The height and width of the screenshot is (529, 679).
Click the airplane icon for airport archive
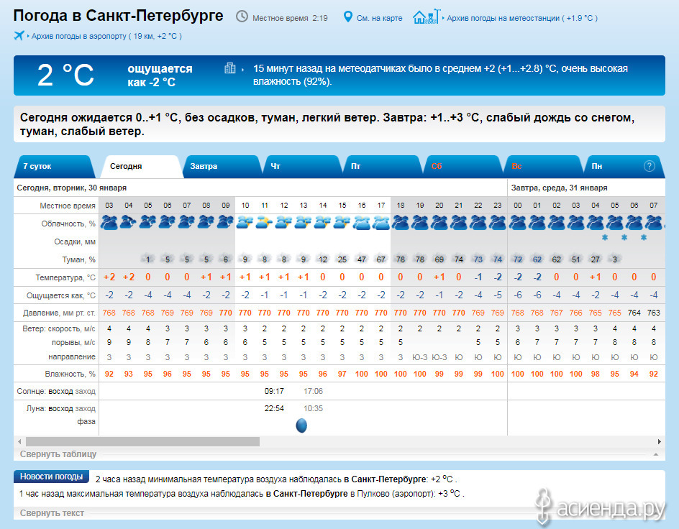pos(19,35)
